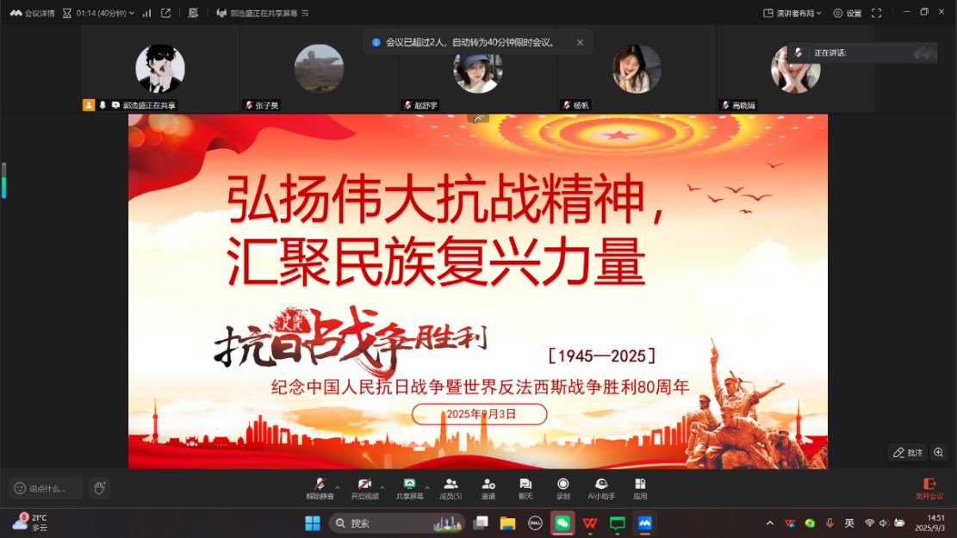Open settings (设置) in the top bar
957x538 pixels.
pyautogui.click(x=847, y=13)
